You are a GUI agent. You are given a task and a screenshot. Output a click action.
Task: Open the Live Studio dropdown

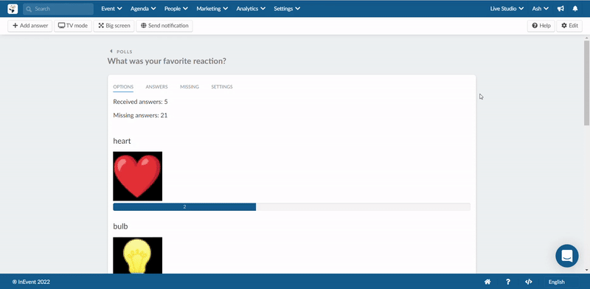point(507,9)
